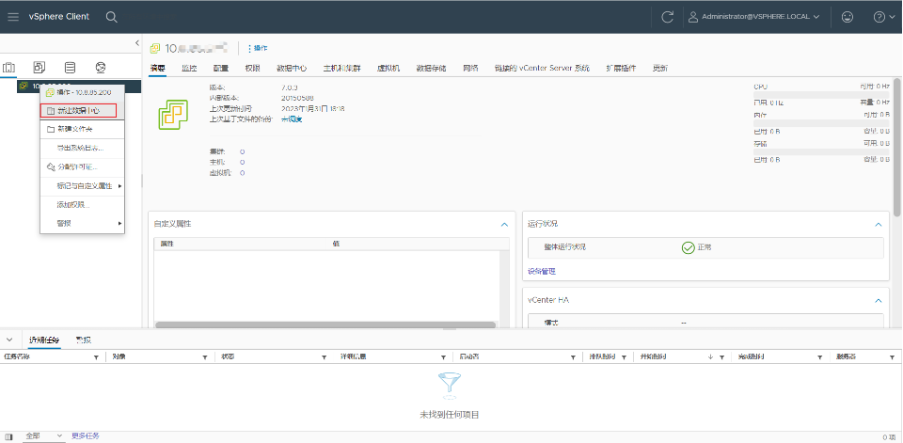The height and width of the screenshot is (443, 903).
Task: Select the 网络 tab
Action: 470,68
